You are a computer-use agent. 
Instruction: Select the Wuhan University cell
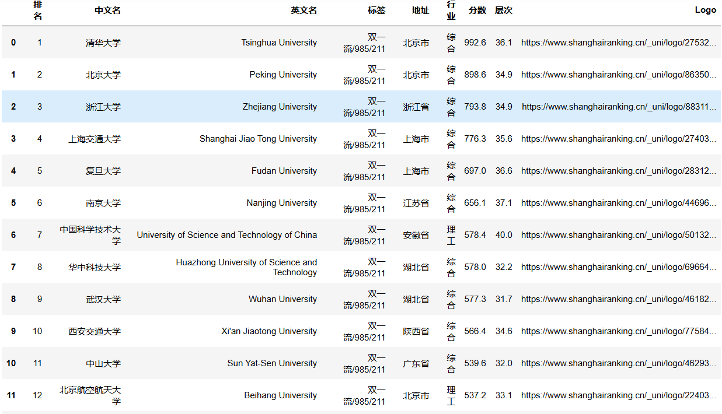click(x=283, y=299)
